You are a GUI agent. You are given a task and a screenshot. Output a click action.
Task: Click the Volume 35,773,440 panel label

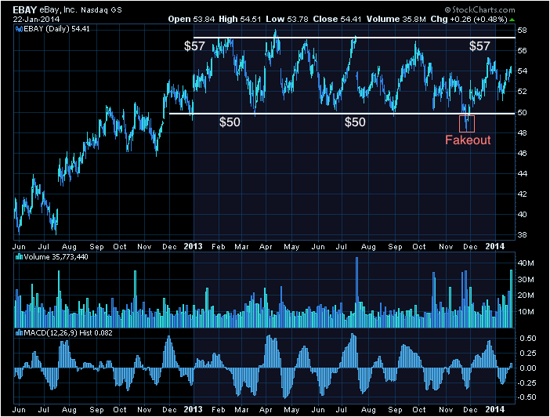[56, 257]
